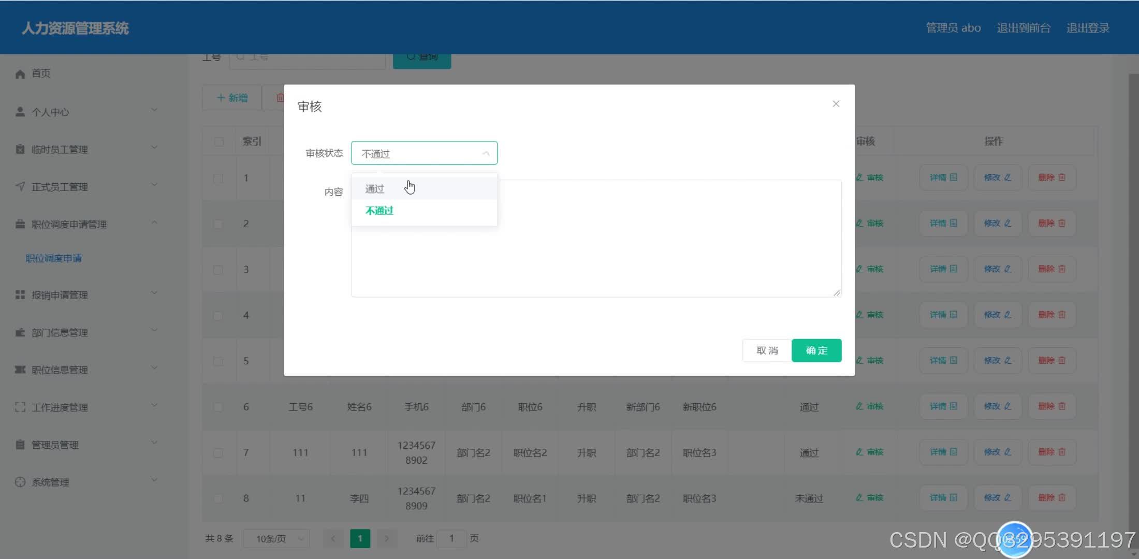
Task: Open 详情 for row 4
Action: pos(943,315)
